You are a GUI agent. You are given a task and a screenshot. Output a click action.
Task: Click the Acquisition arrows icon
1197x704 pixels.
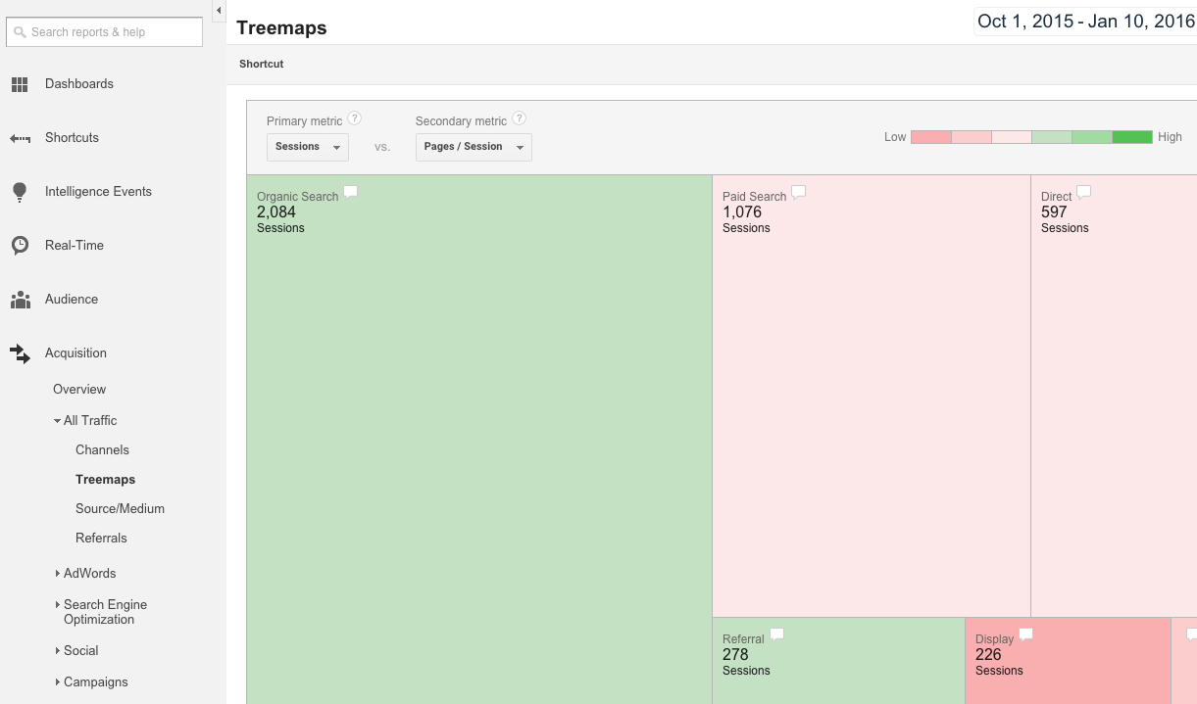point(20,353)
